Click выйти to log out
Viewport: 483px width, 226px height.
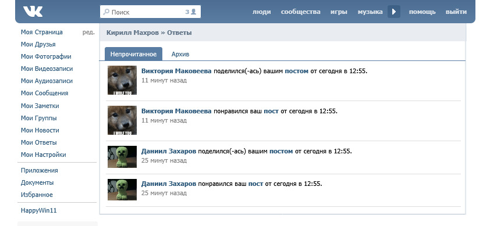pos(456,12)
